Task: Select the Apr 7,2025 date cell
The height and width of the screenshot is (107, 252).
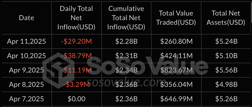Action: click(27, 99)
